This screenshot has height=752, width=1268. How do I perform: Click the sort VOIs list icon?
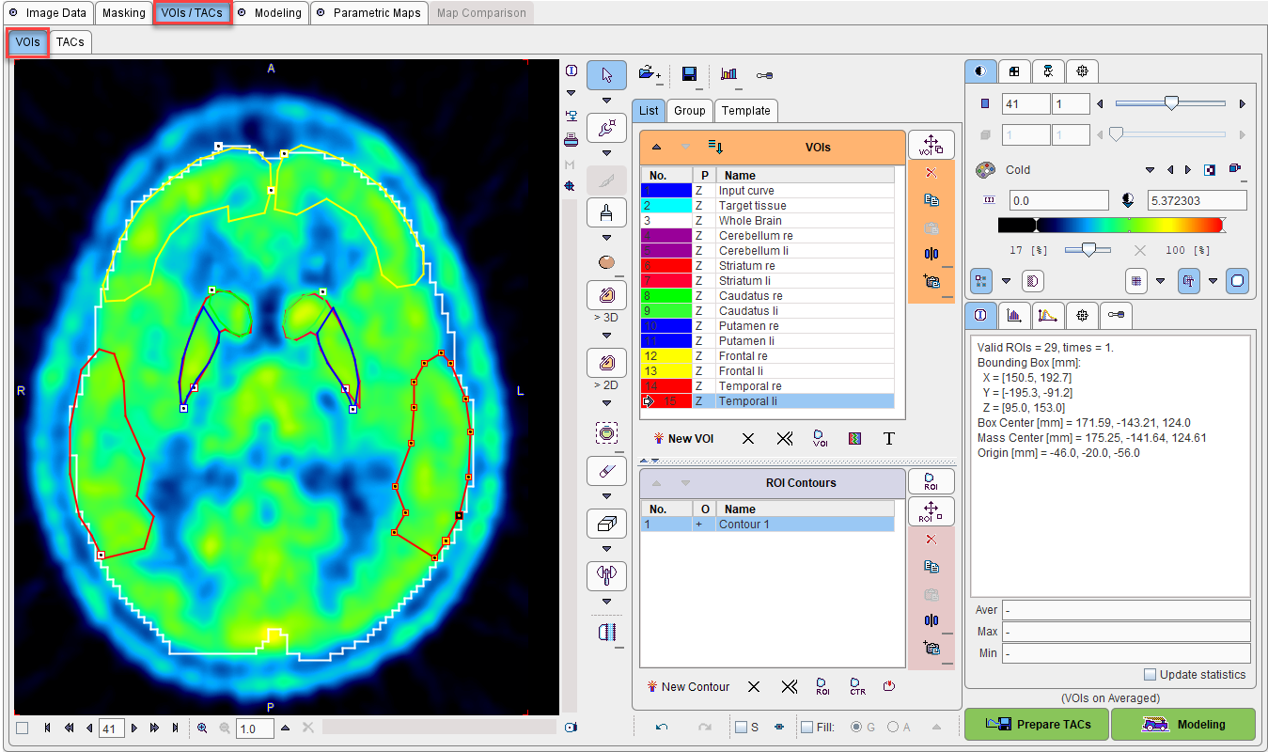point(715,147)
